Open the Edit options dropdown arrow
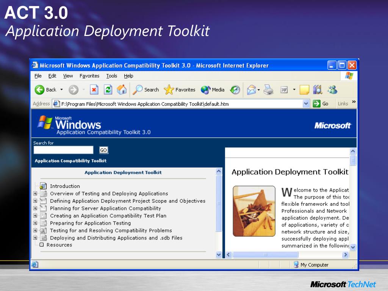The height and width of the screenshot is (291, 388). [294, 89]
